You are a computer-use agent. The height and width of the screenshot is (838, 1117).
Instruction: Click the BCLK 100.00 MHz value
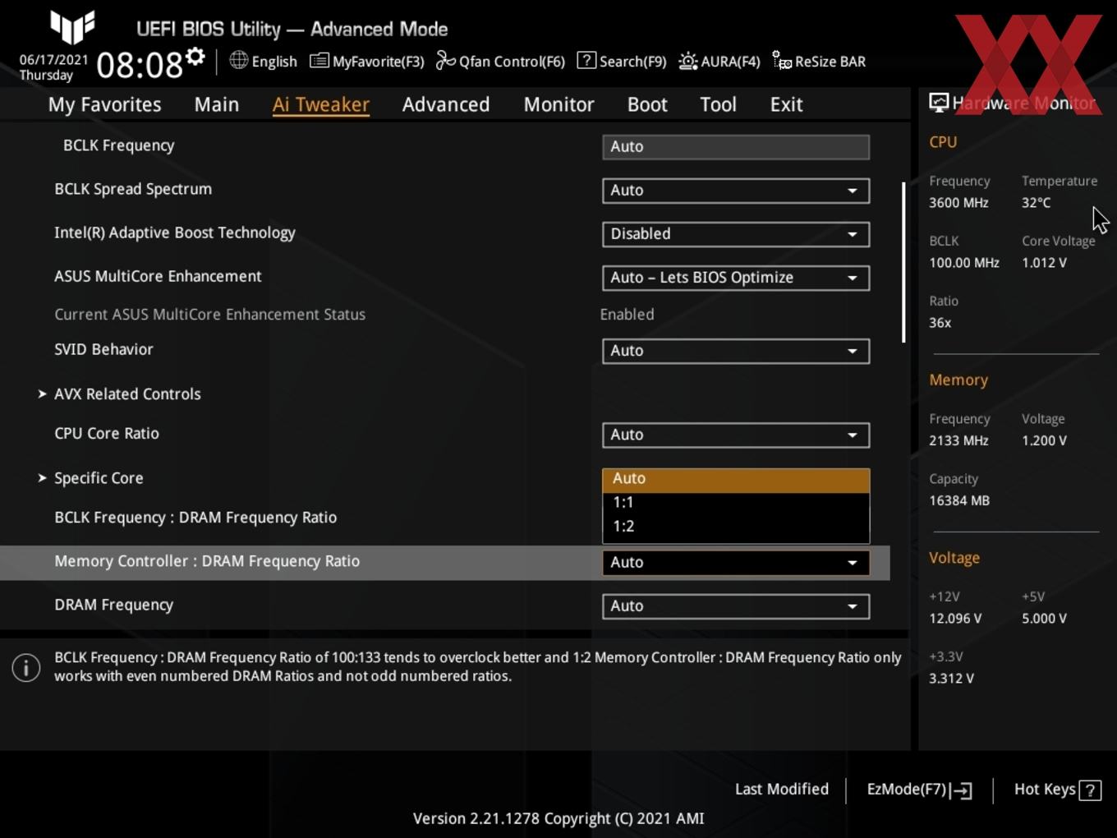click(x=964, y=263)
